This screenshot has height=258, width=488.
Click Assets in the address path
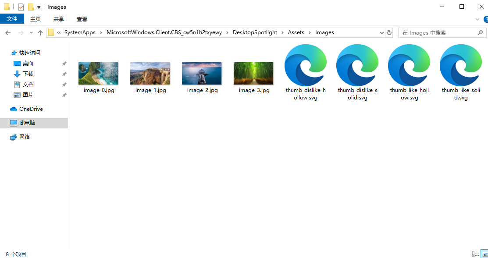coord(296,32)
